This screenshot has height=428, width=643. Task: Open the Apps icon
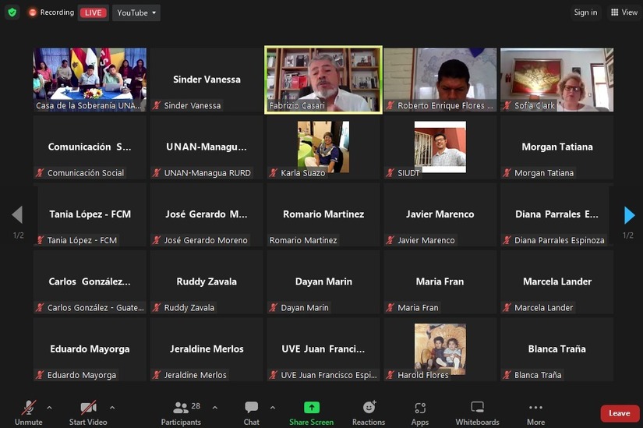pos(420,408)
